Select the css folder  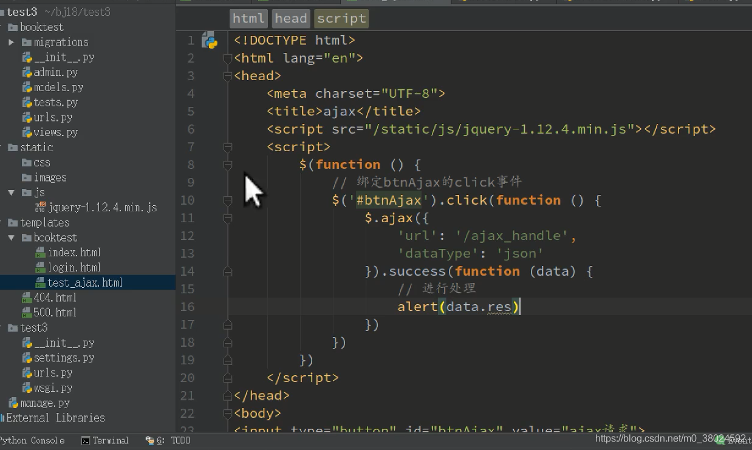pyautogui.click(x=42, y=163)
